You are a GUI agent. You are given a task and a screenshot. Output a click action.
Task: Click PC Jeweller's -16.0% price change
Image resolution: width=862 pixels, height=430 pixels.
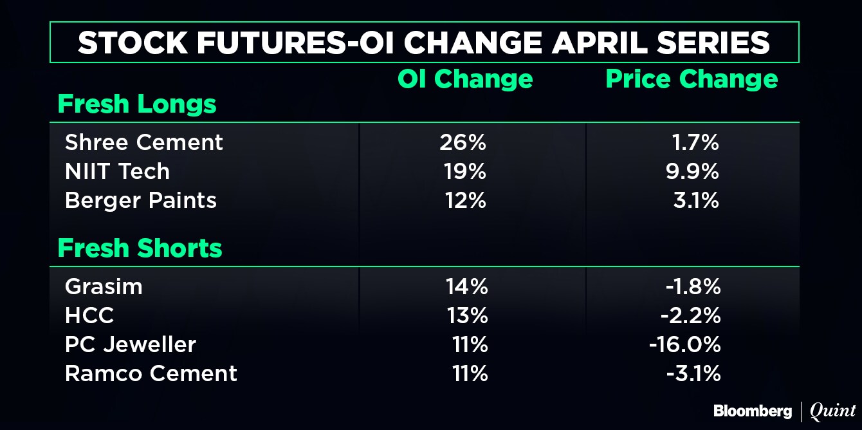pos(685,344)
